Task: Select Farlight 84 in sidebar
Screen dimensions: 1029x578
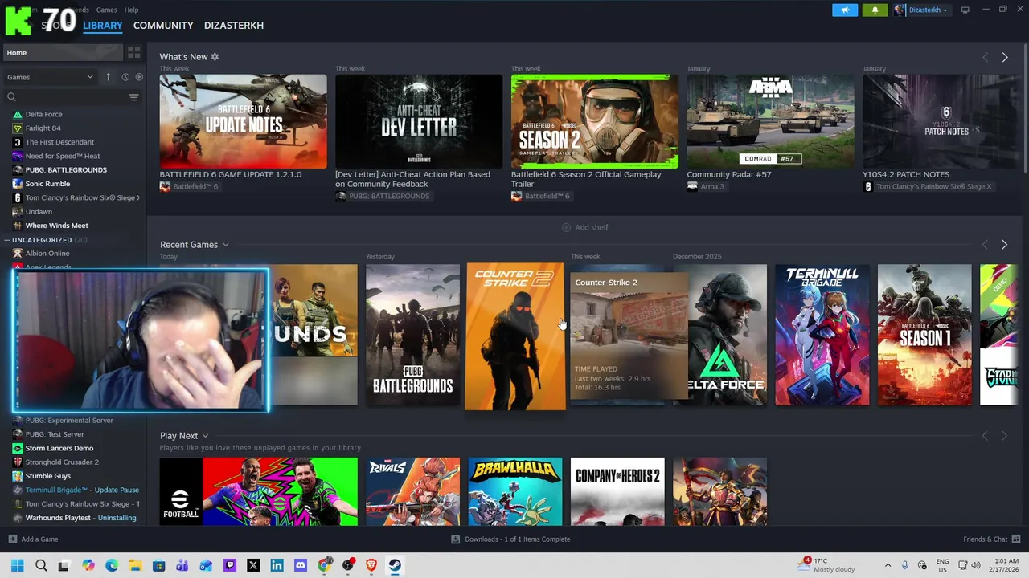Action: click(43, 128)
